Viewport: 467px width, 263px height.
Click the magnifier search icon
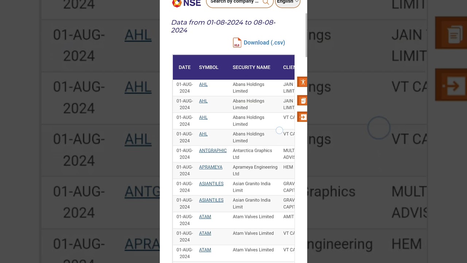[266, 2]
